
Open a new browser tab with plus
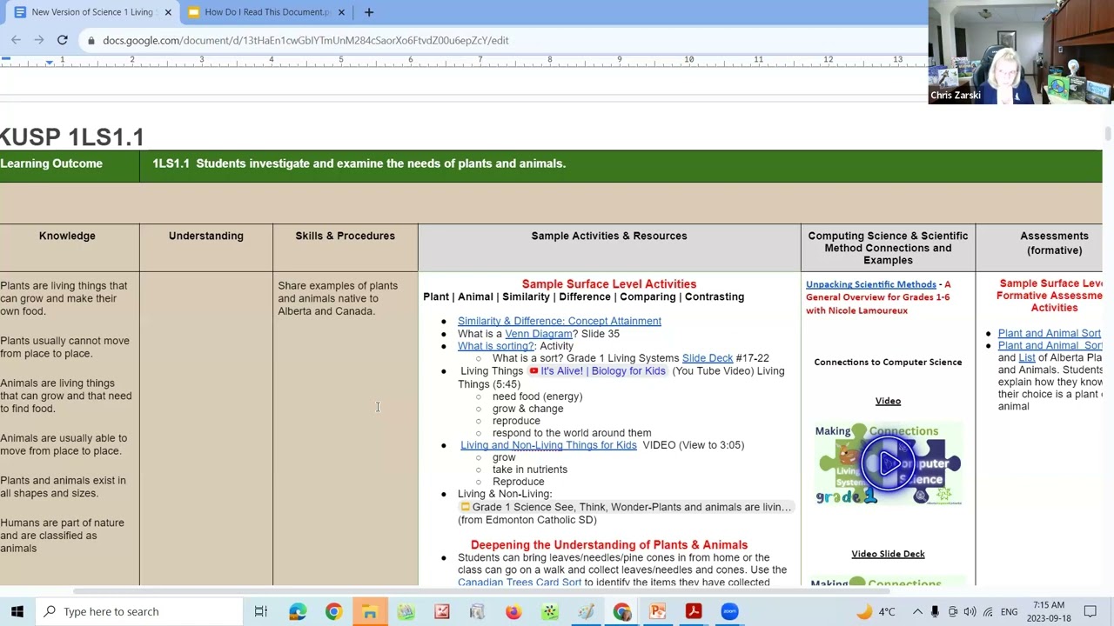pos(369,12)
